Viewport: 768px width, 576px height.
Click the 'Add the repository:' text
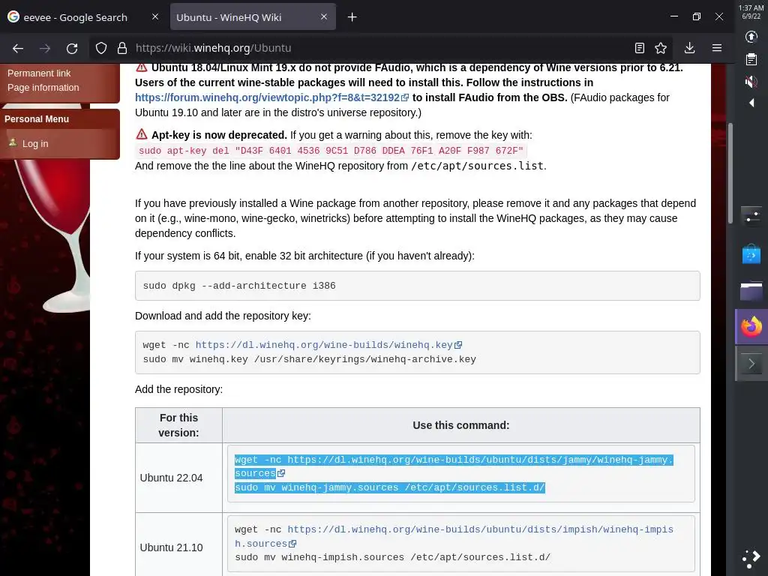pos(178,389)
